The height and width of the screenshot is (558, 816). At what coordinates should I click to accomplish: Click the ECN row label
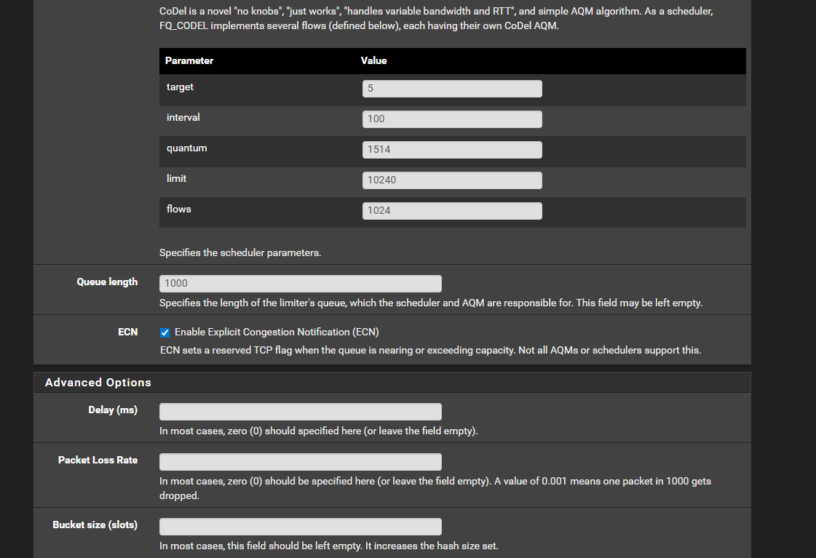(x=127, y=332)
